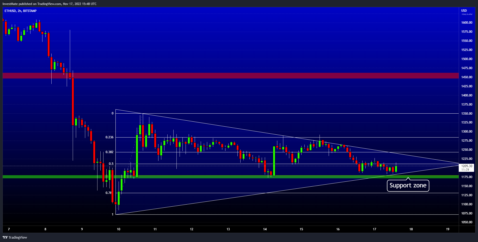The height and width of the screenshot is (242, 478).
Task: Click date label 7 on time axis
Action: point(9,229)
